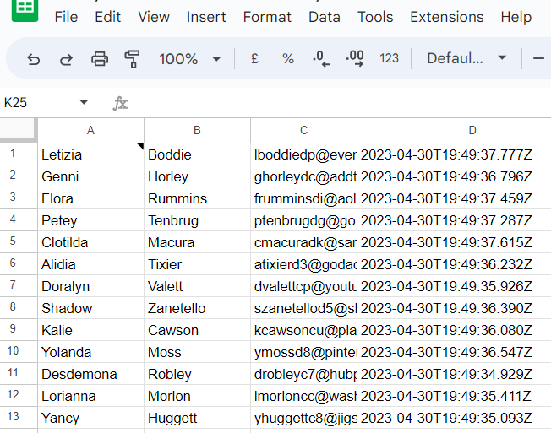Screen dimensions: 551x433
Task: Select timestamp cell ending 37.777Z
Action: tap(454, 154)
